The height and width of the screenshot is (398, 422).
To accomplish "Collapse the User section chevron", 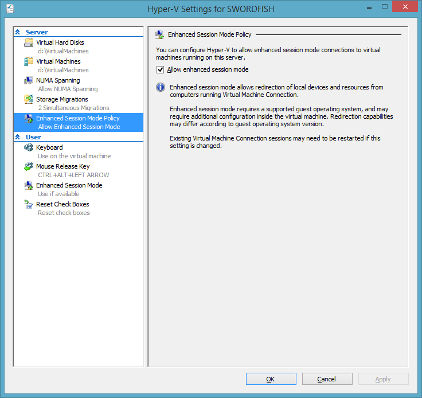I will (18, 137).
